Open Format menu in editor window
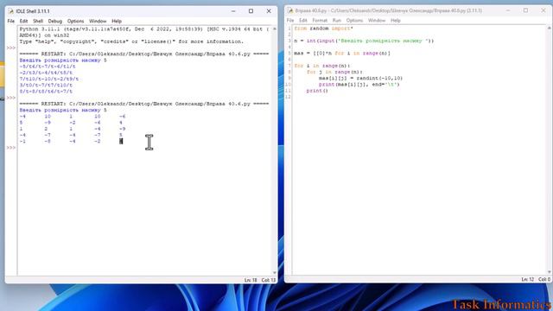Viewport: 553px width, 311px height. coord(320,21)
